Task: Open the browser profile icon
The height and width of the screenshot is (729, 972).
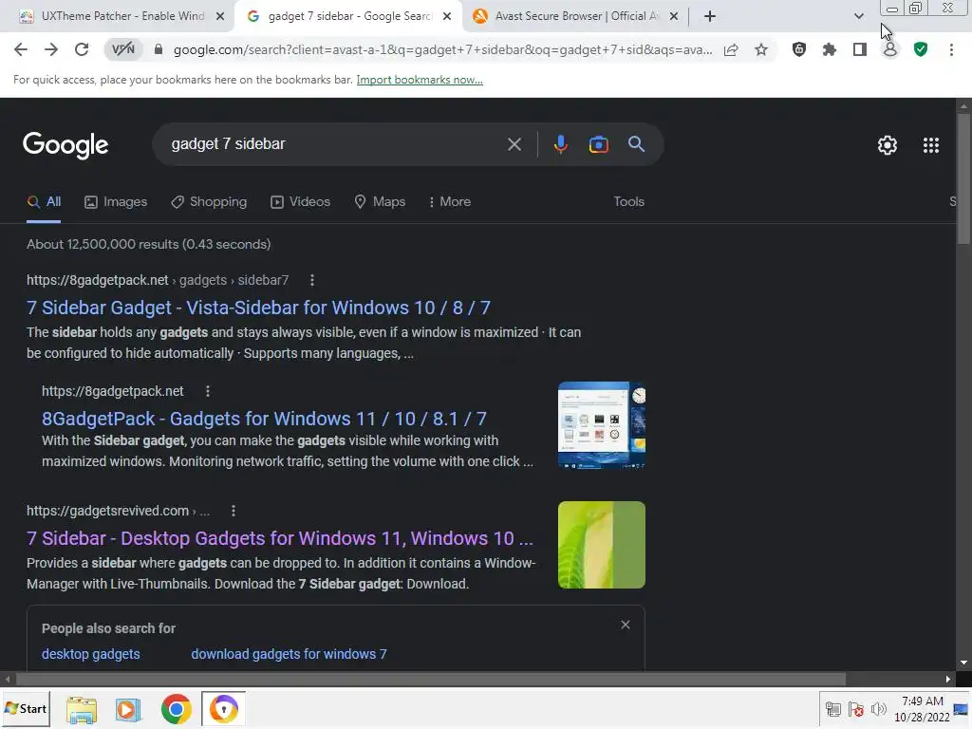Action: (x=890, y=49)
